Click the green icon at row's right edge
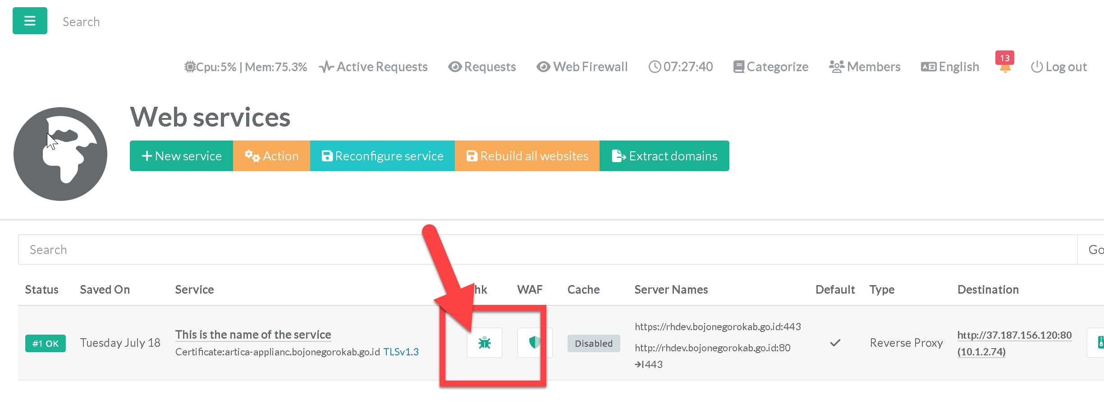The image size is (1104, 413). coord(1098,343)
